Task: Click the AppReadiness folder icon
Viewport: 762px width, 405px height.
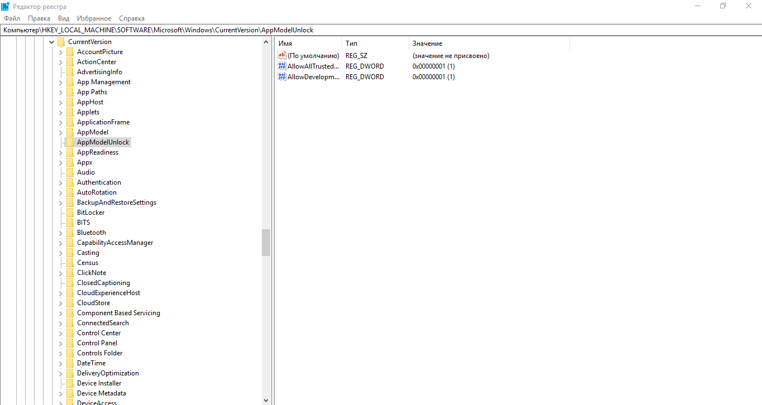Action: (70, 152)
